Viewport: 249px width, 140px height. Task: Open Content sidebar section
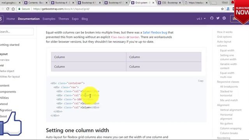[5, 86]
